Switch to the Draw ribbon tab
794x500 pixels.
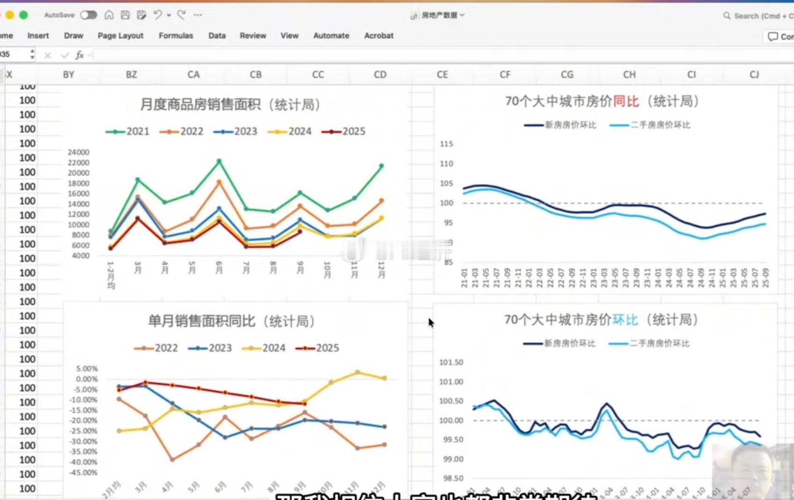(73, 36)
